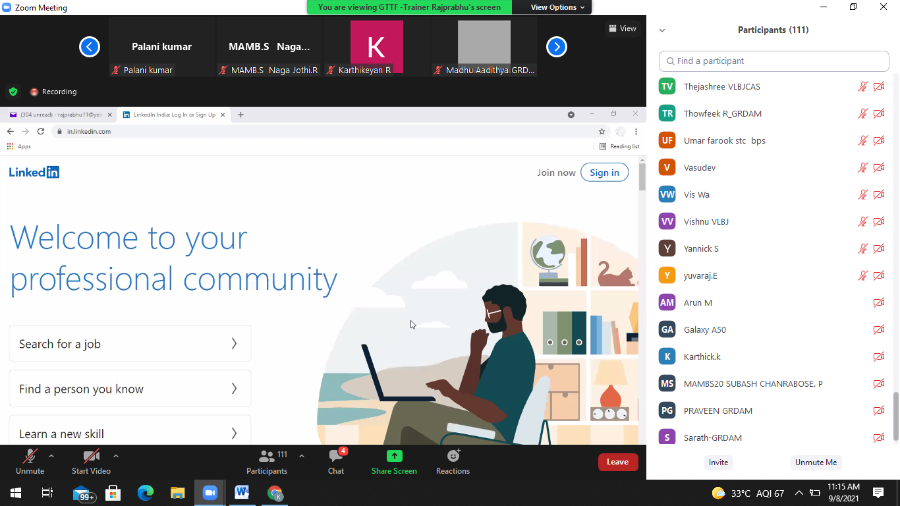Show previous video thumbnails with left arrow

pos(90,47)
